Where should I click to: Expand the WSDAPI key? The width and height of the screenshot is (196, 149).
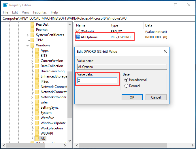click(32, 134)
